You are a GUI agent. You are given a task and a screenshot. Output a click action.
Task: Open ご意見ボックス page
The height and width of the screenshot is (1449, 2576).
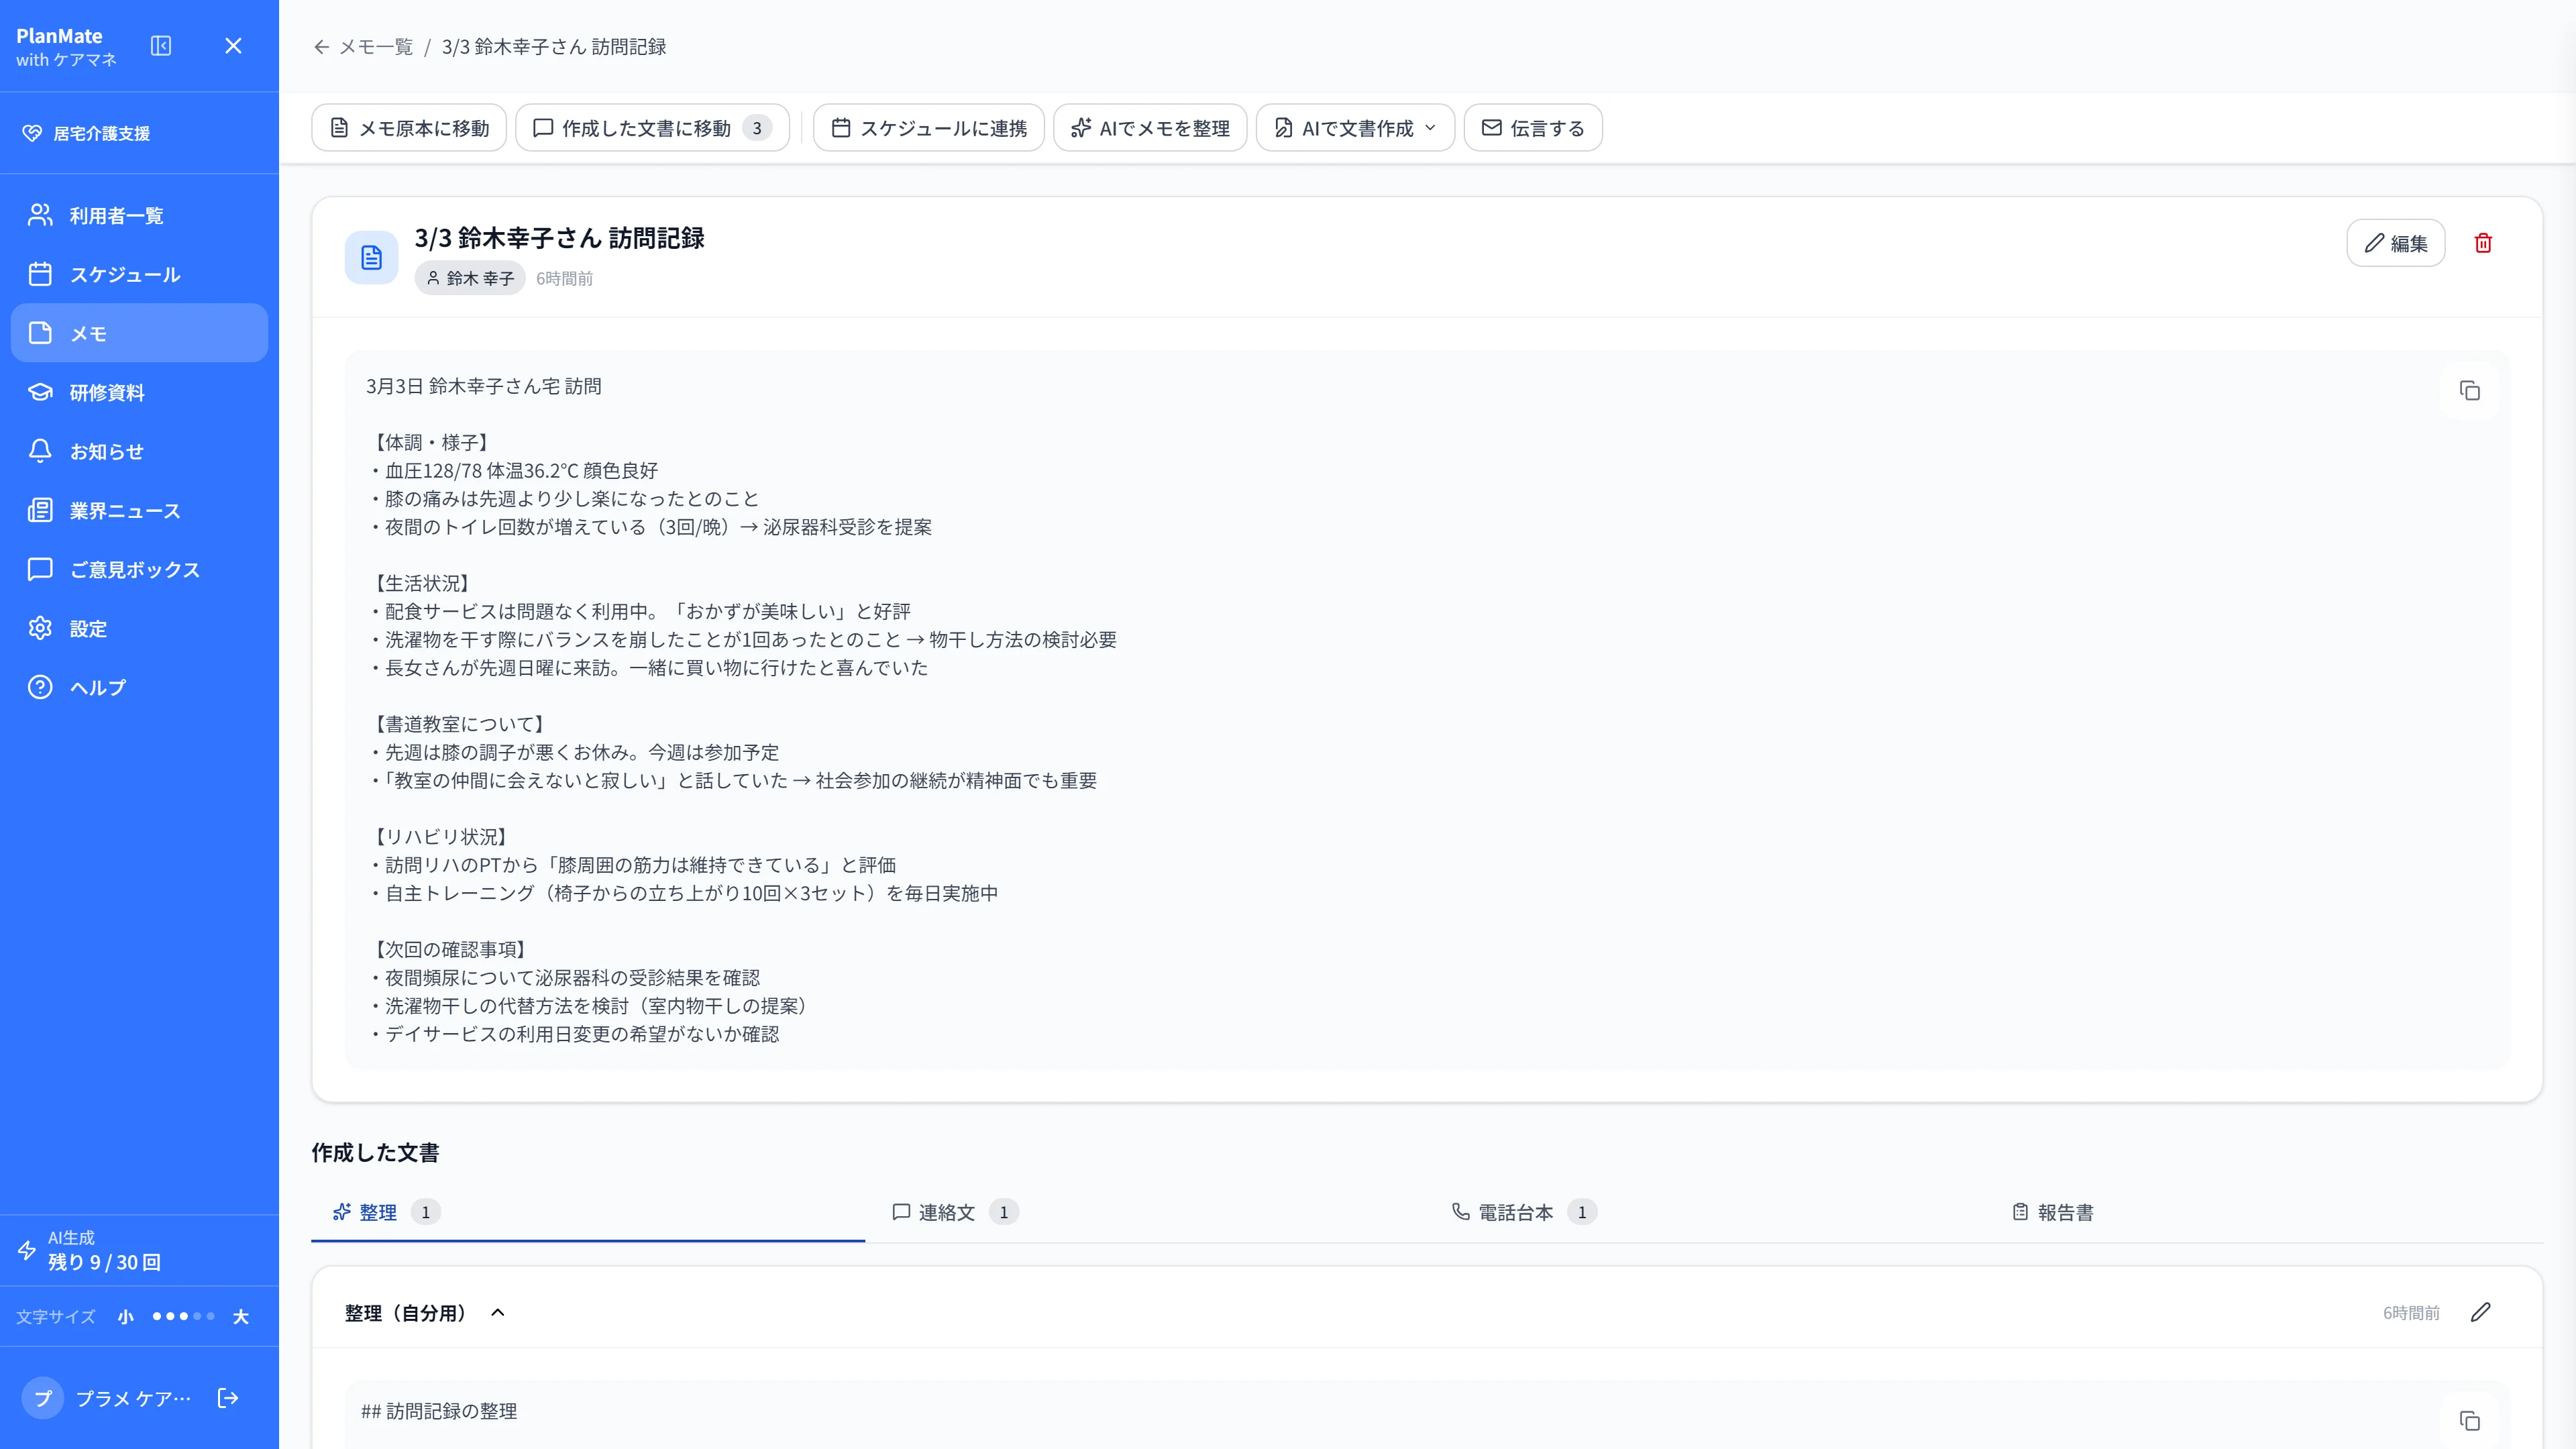tap(139, 569)
